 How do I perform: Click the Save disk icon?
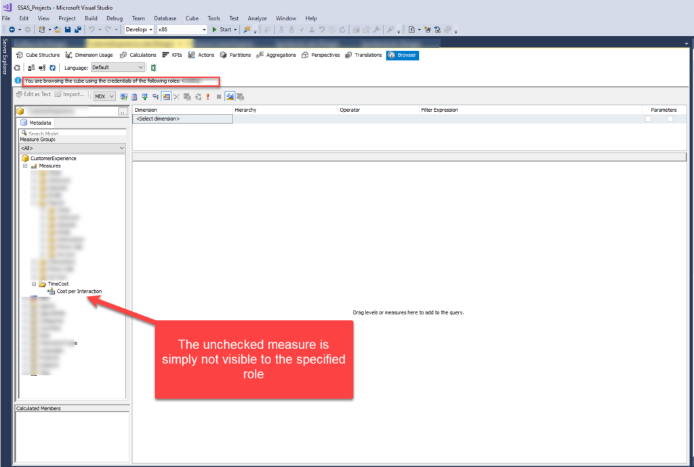tap(68, 30)
